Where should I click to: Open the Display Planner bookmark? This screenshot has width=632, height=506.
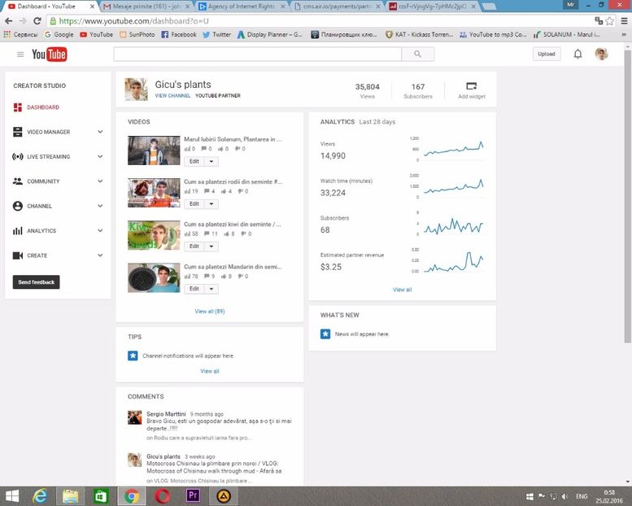click(x=270, y=35)
